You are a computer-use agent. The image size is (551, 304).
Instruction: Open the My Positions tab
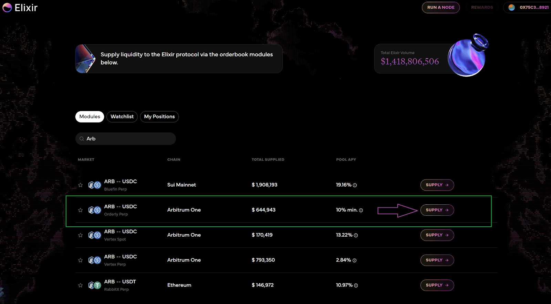159,117
